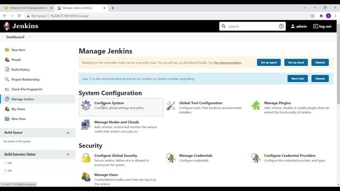Expand the Dashboard breadcrumb arrow
The width and height of the screenshot is (340, 191).
30,37
